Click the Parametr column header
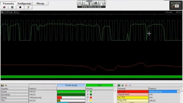Image resolution: width=183 pixels, height=103 pixels. click(x=133, y=89)
